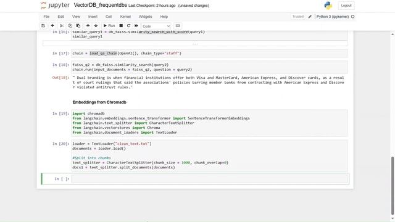Click the (unsaved changes) status text

(x=193, y=6)
